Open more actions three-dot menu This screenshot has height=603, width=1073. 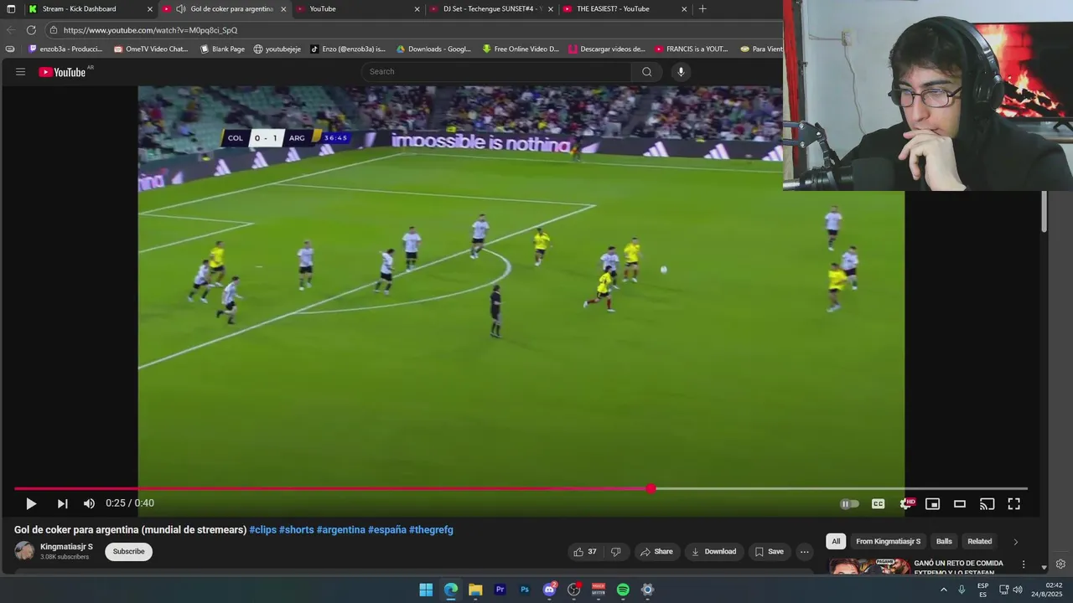[804, 551]
